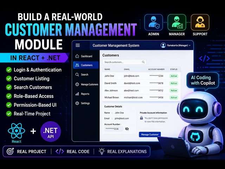Click green check beside Login & Authentication
This screenshot has width=225, height=169.
coord(9,70)
